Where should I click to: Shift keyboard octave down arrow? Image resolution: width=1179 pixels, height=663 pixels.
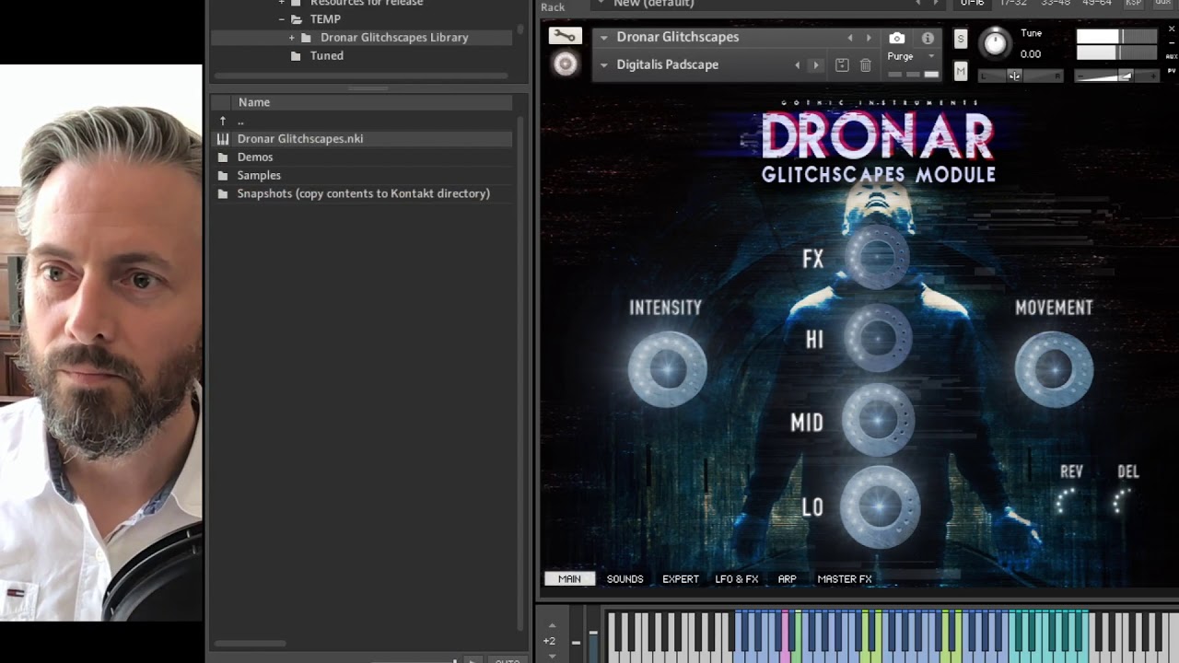pyautogui.click(x=552, y=656)
